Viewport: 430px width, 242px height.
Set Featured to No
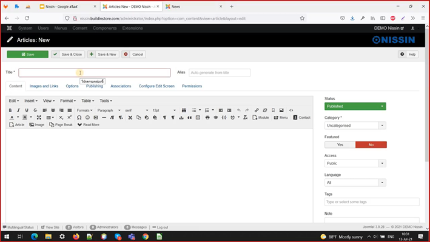(x=371, y=144)
